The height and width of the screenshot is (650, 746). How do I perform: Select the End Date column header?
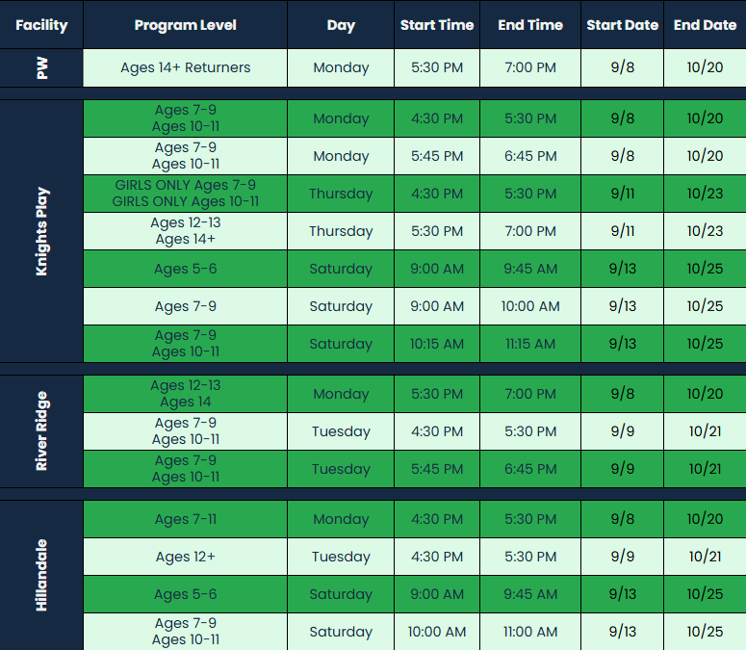tap(705, 25)
